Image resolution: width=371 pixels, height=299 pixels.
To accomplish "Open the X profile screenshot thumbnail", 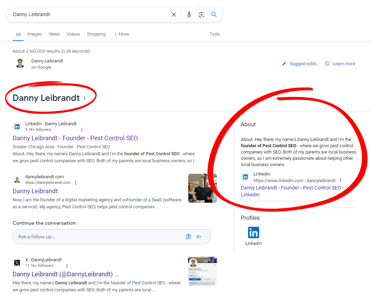I will click(x=202, y=271).
